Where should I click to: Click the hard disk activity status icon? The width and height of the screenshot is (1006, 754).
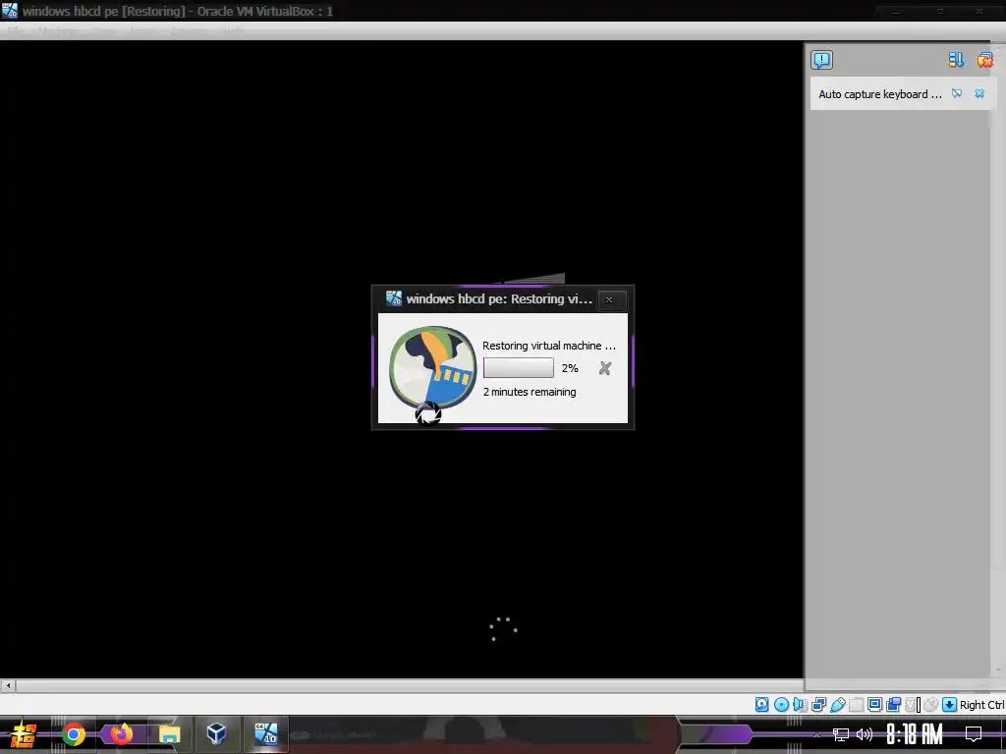(761, 705)
